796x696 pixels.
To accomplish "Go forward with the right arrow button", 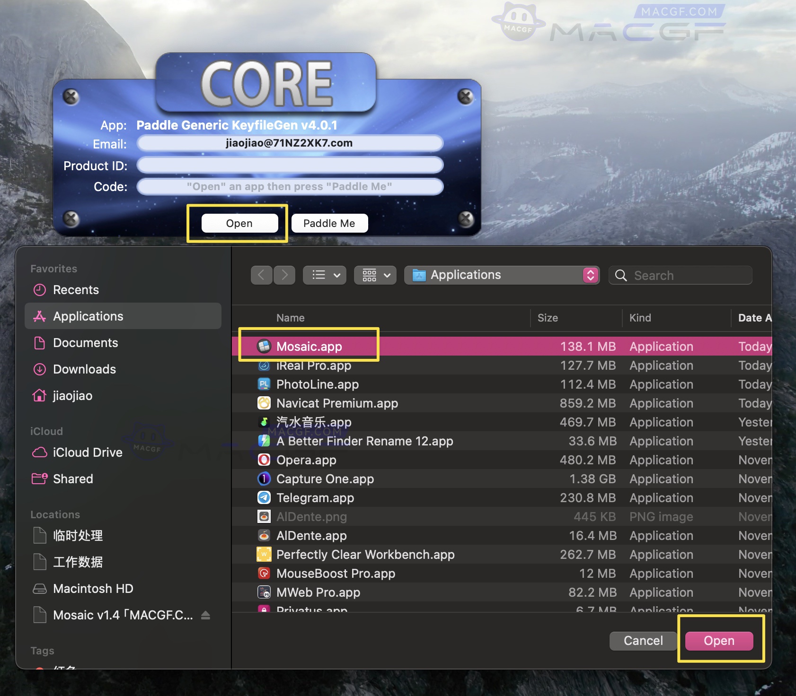I will [284, 275].
